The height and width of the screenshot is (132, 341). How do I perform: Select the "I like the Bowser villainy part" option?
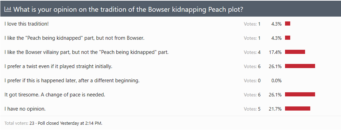pyautogui.click(x=86, y=52)
